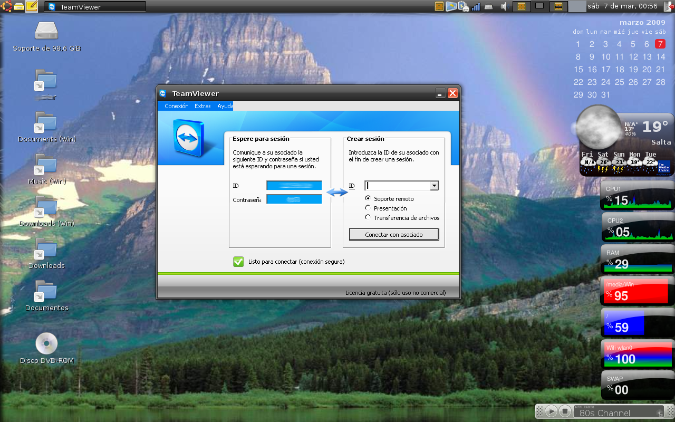
Task: Click the network signal strength icon
Action: [475, 6]
